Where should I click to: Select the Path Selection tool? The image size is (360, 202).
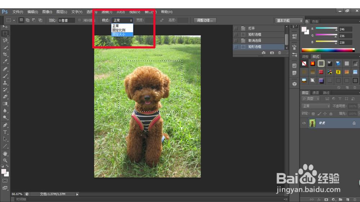(5, 139)
